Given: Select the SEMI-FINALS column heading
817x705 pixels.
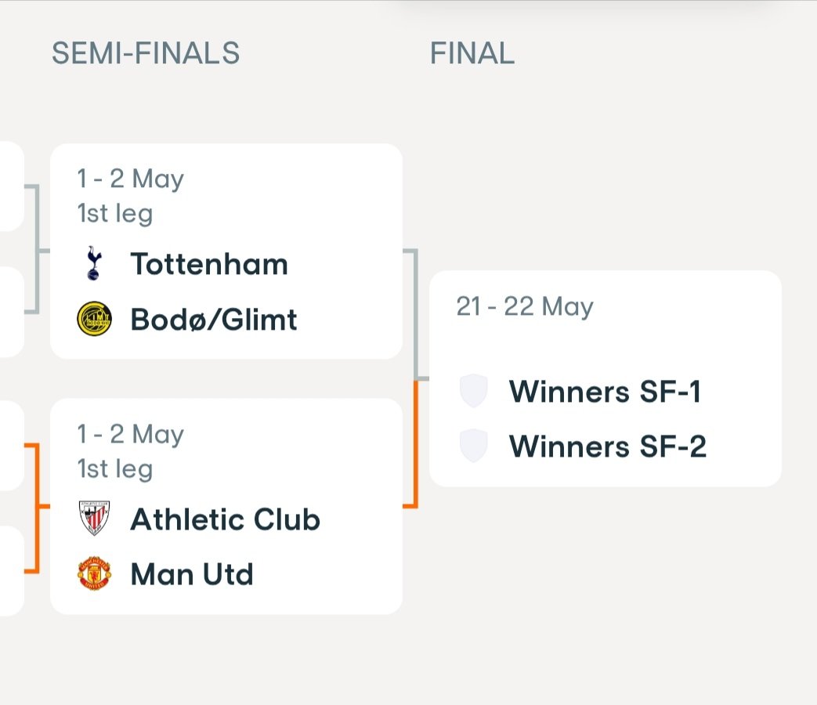Looking at the screenshot, I should [x=146, y=53].
